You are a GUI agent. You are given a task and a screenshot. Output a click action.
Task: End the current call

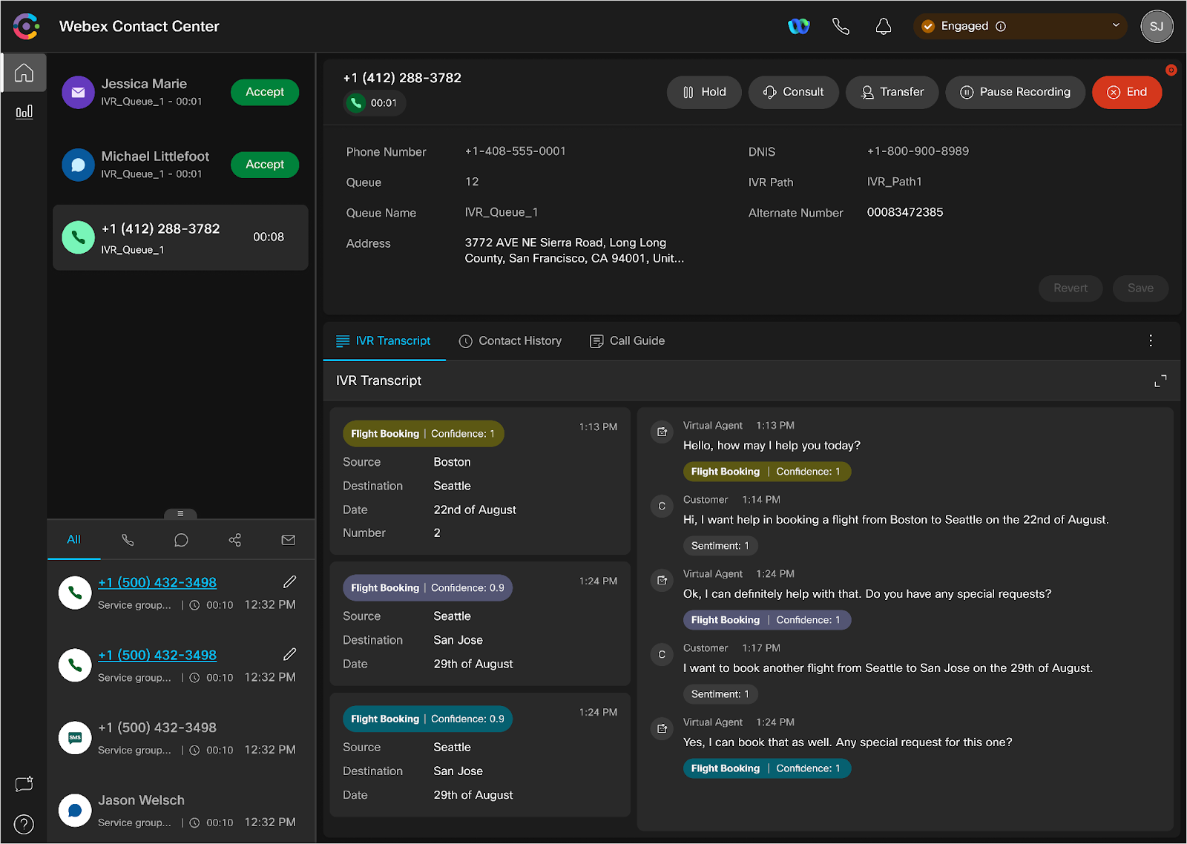[x=1126, y=92]
